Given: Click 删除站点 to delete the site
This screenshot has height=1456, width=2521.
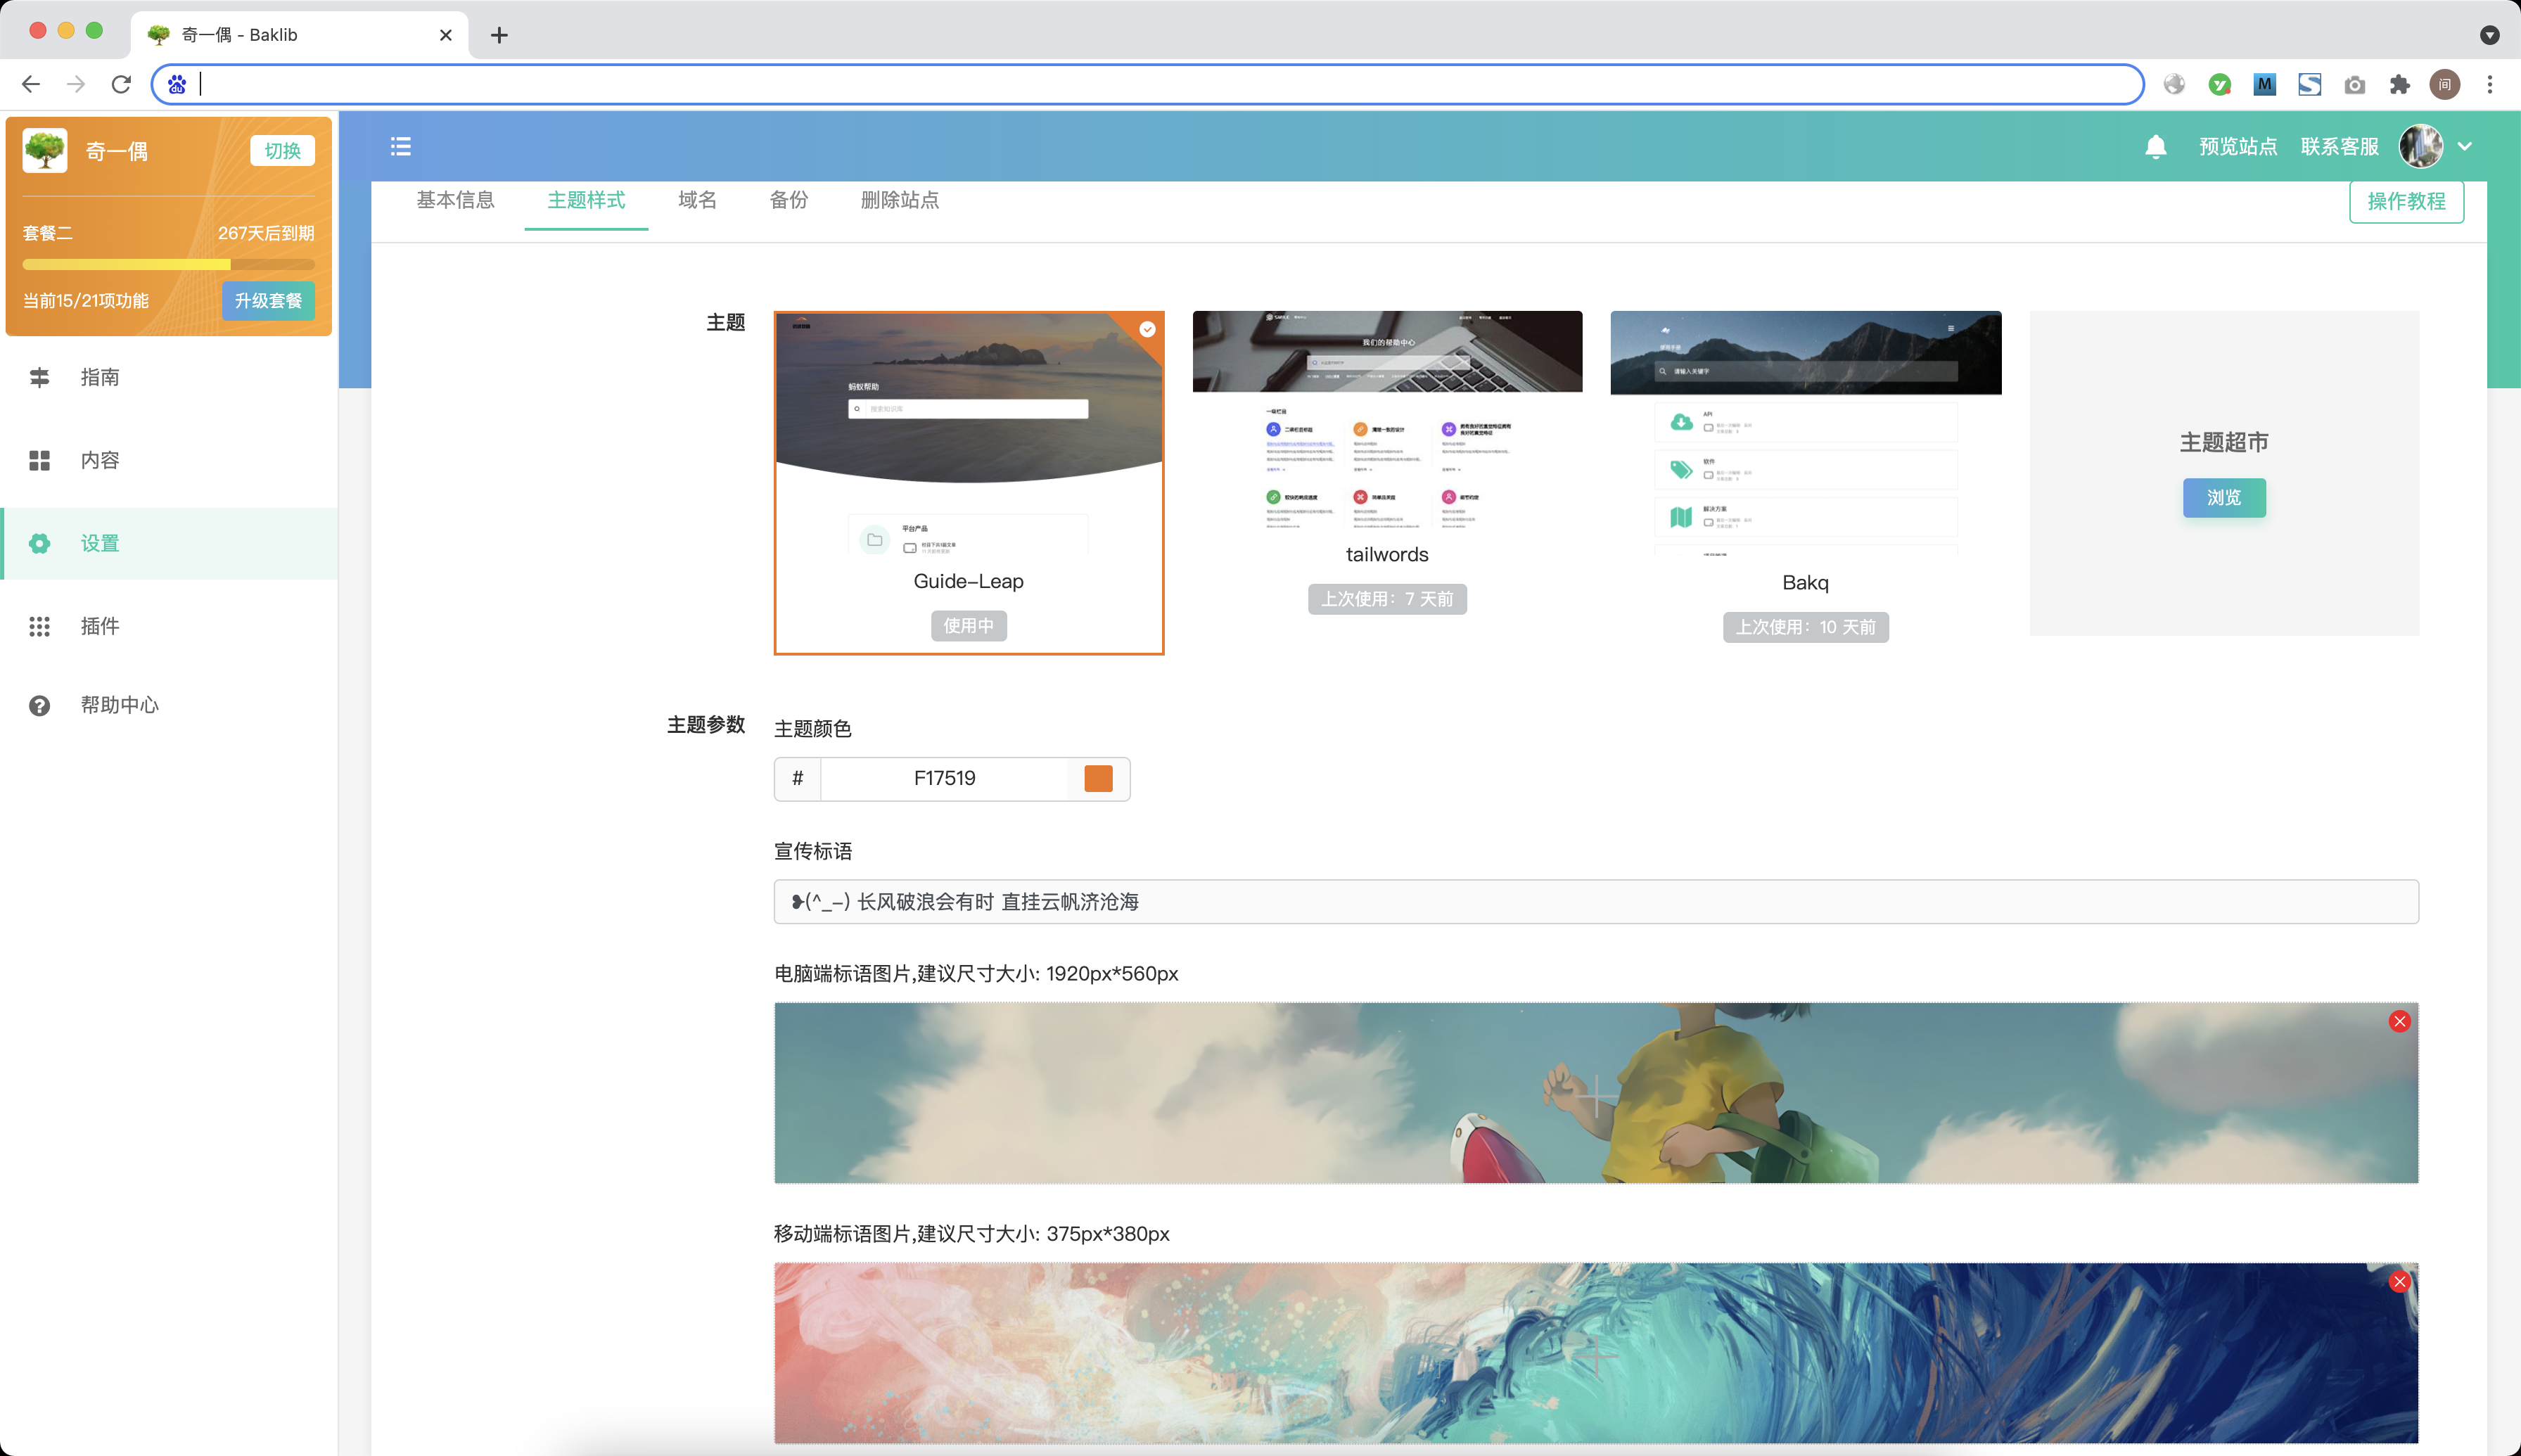Looking at the screenshot, I should point(898,200).
